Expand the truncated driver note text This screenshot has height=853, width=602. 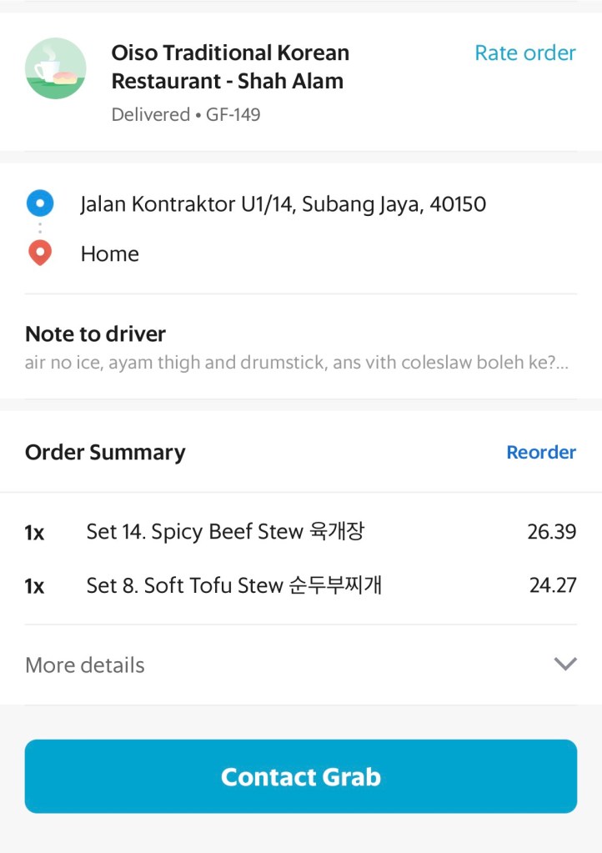pyautogui.click(x=296, y=364)
